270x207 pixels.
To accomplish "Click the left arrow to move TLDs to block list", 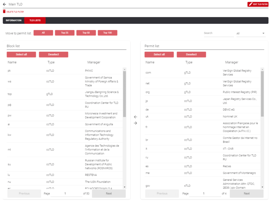I will pyautogui.click(x=135, y=117).
